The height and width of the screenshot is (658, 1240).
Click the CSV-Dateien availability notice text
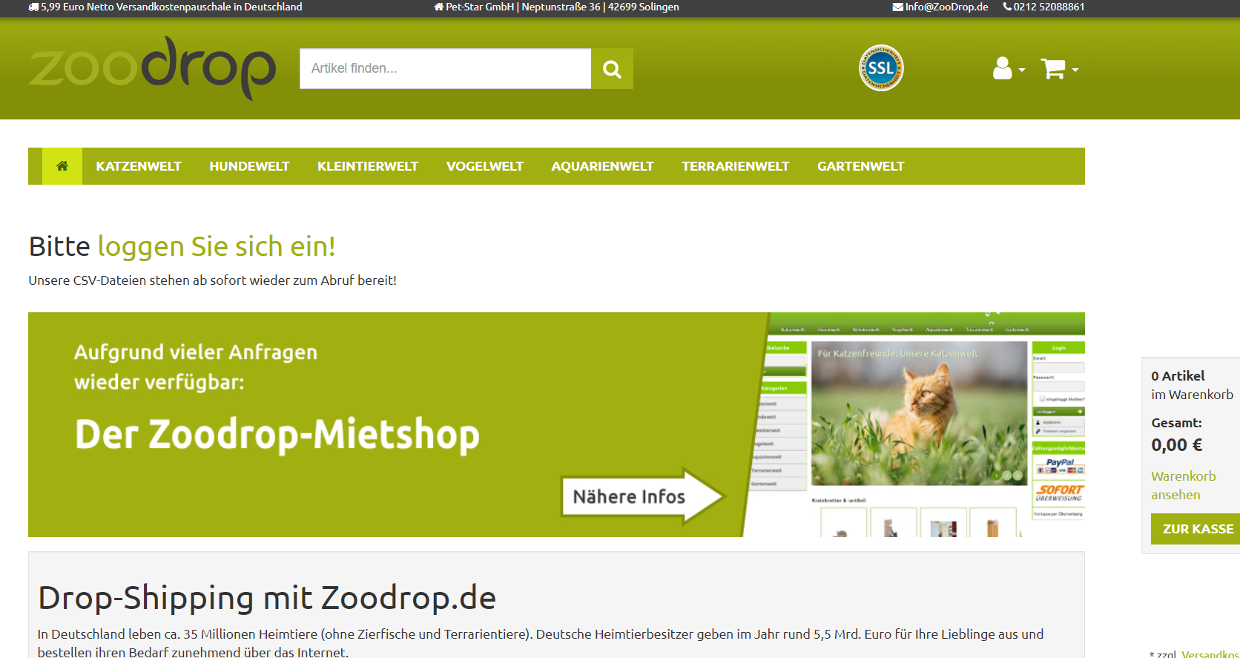point(212,280)
